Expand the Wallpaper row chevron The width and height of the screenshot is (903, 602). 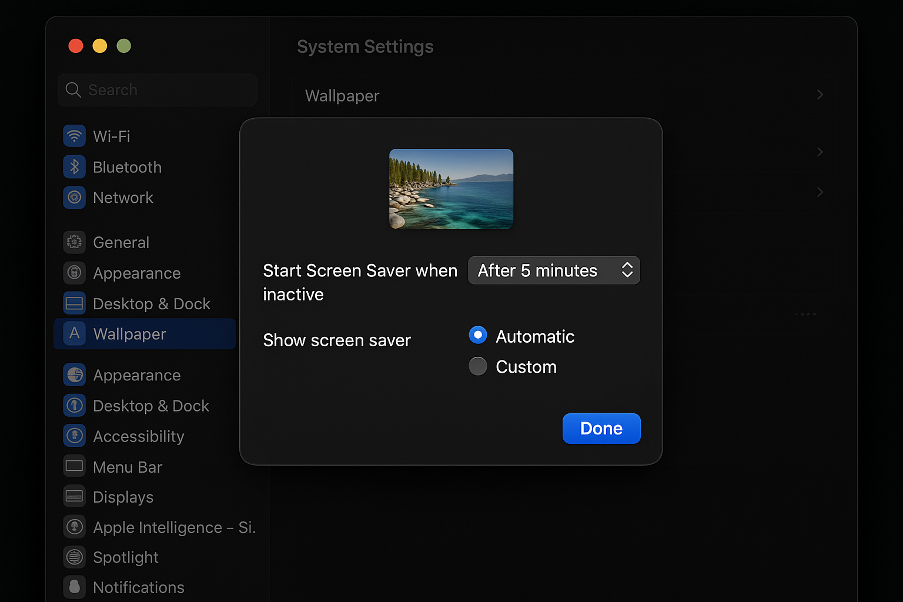pyautogui.click(x=820, y=95)
